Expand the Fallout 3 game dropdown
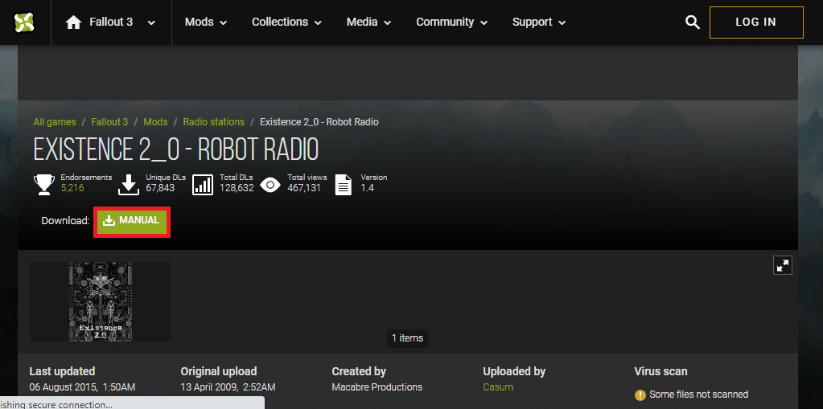The image size is (823, 409). (151, 22)
